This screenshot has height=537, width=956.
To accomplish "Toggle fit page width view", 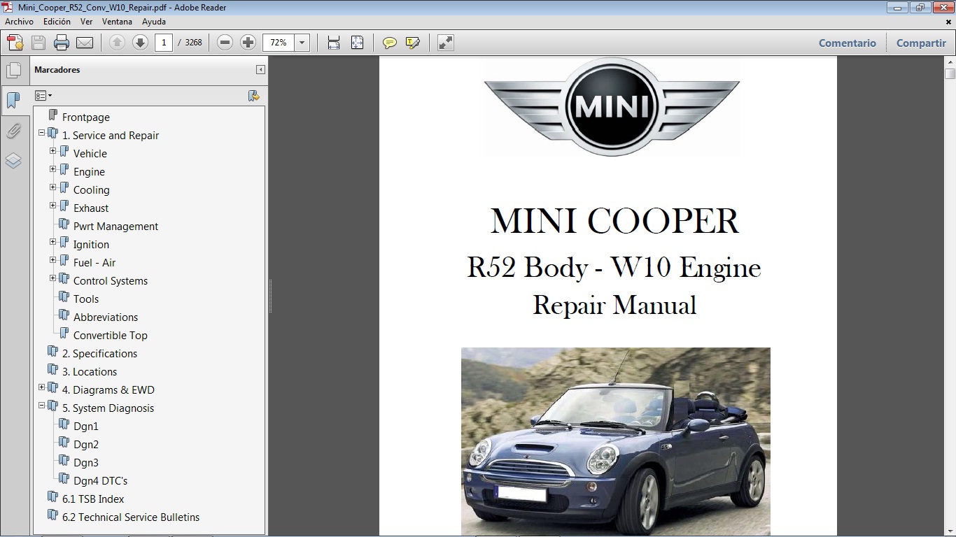I will click(x=333, y=43).
